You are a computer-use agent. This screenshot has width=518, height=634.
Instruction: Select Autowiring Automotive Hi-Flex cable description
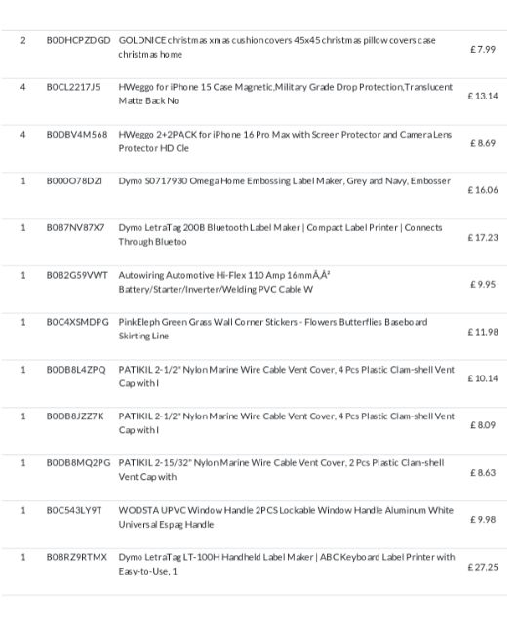click(224, 282)
